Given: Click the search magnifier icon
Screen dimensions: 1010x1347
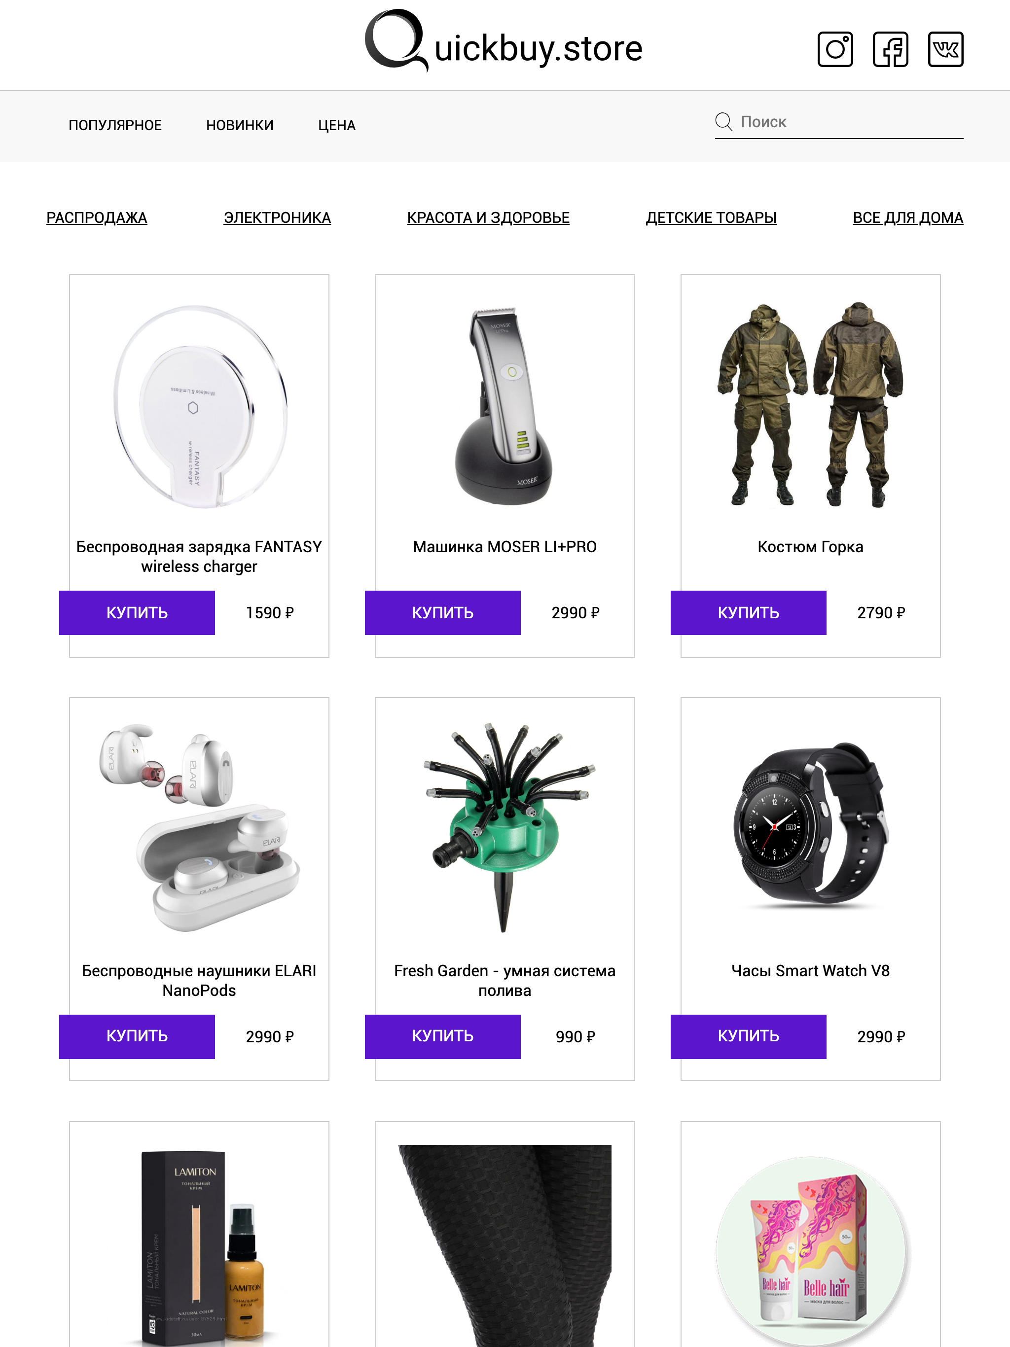Looking at the screenshot, I should [723, 122].
